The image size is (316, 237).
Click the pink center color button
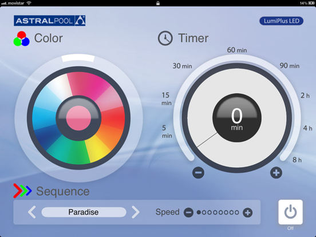coord(78,118)
